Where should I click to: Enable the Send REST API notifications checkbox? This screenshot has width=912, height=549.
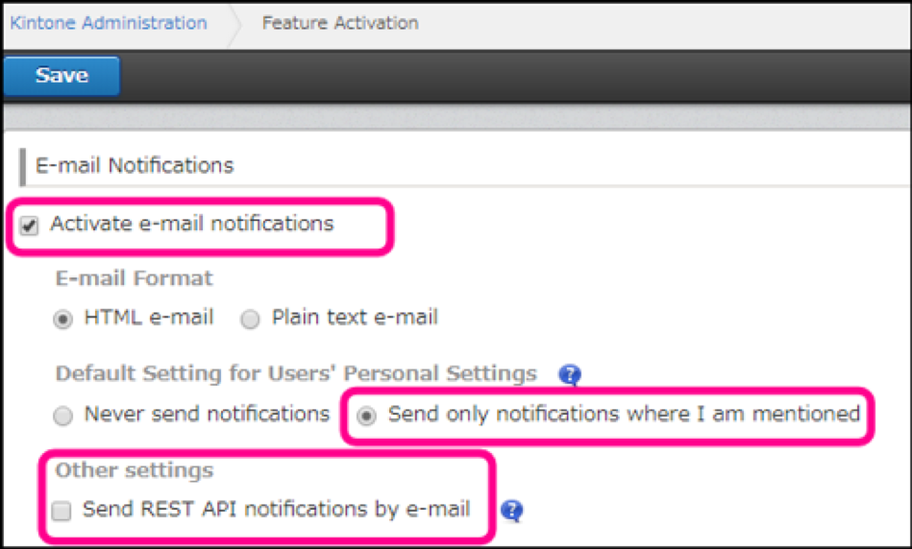coord(62,512)
